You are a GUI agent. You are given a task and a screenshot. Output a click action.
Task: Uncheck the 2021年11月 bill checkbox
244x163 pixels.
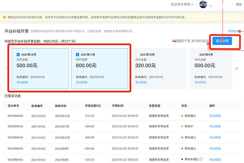point(77,54)
